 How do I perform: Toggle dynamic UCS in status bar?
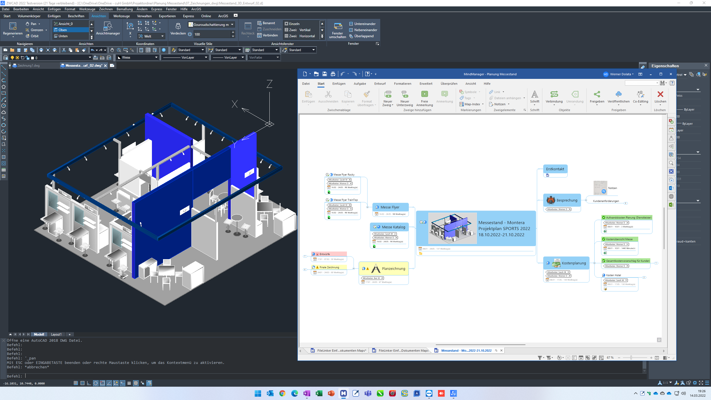(116, 383)
